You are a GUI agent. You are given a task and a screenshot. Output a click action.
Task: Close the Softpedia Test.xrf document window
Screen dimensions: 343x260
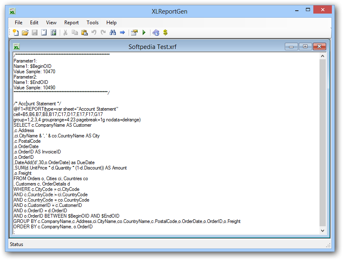(x=320, y=46)
